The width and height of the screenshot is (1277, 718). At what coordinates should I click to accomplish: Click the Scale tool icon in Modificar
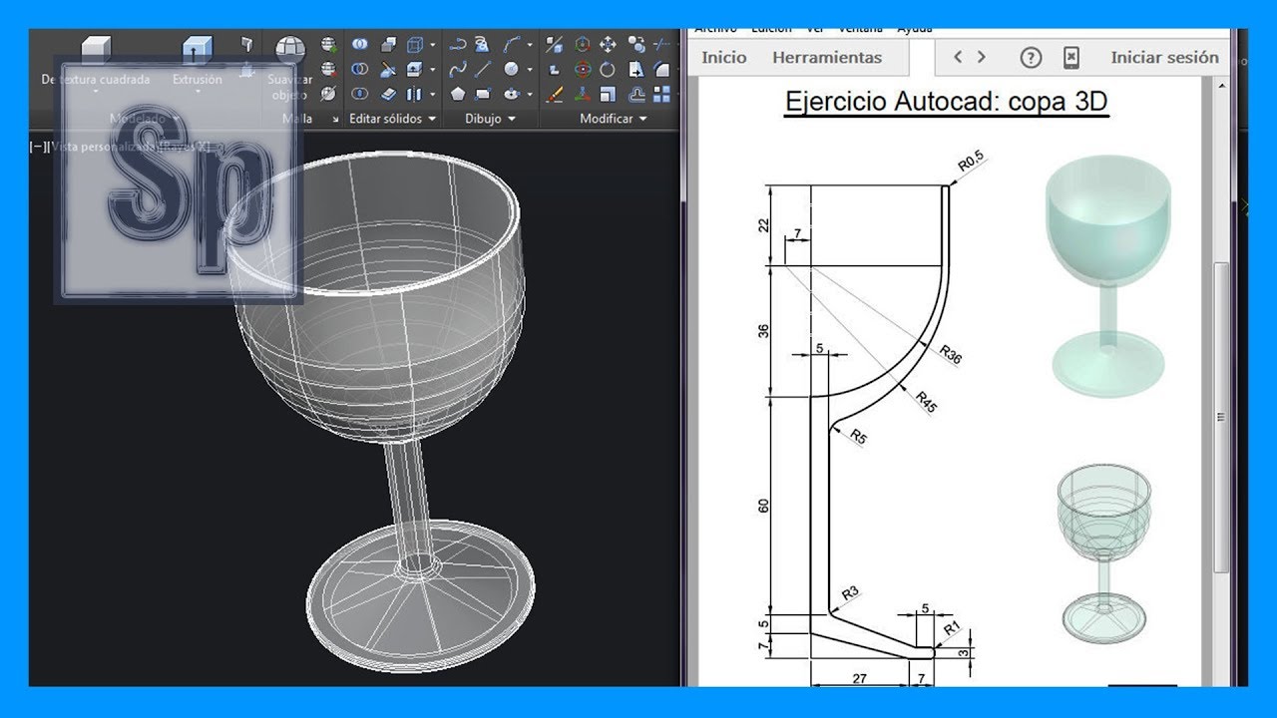pyautogui.click(x=608, y=94)
